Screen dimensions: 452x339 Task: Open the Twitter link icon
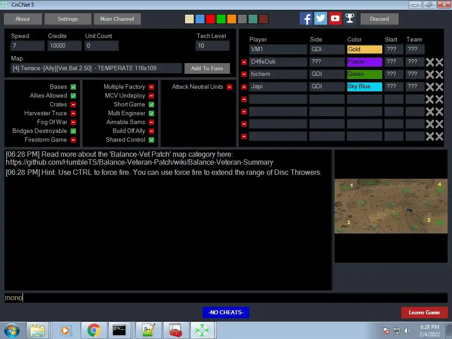pos(320,19)
